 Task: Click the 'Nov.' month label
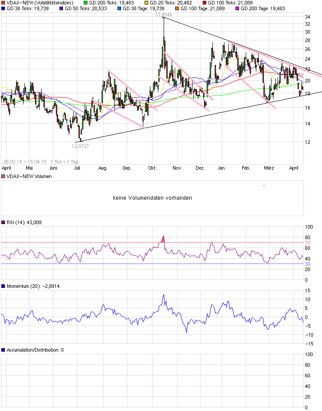177,168
